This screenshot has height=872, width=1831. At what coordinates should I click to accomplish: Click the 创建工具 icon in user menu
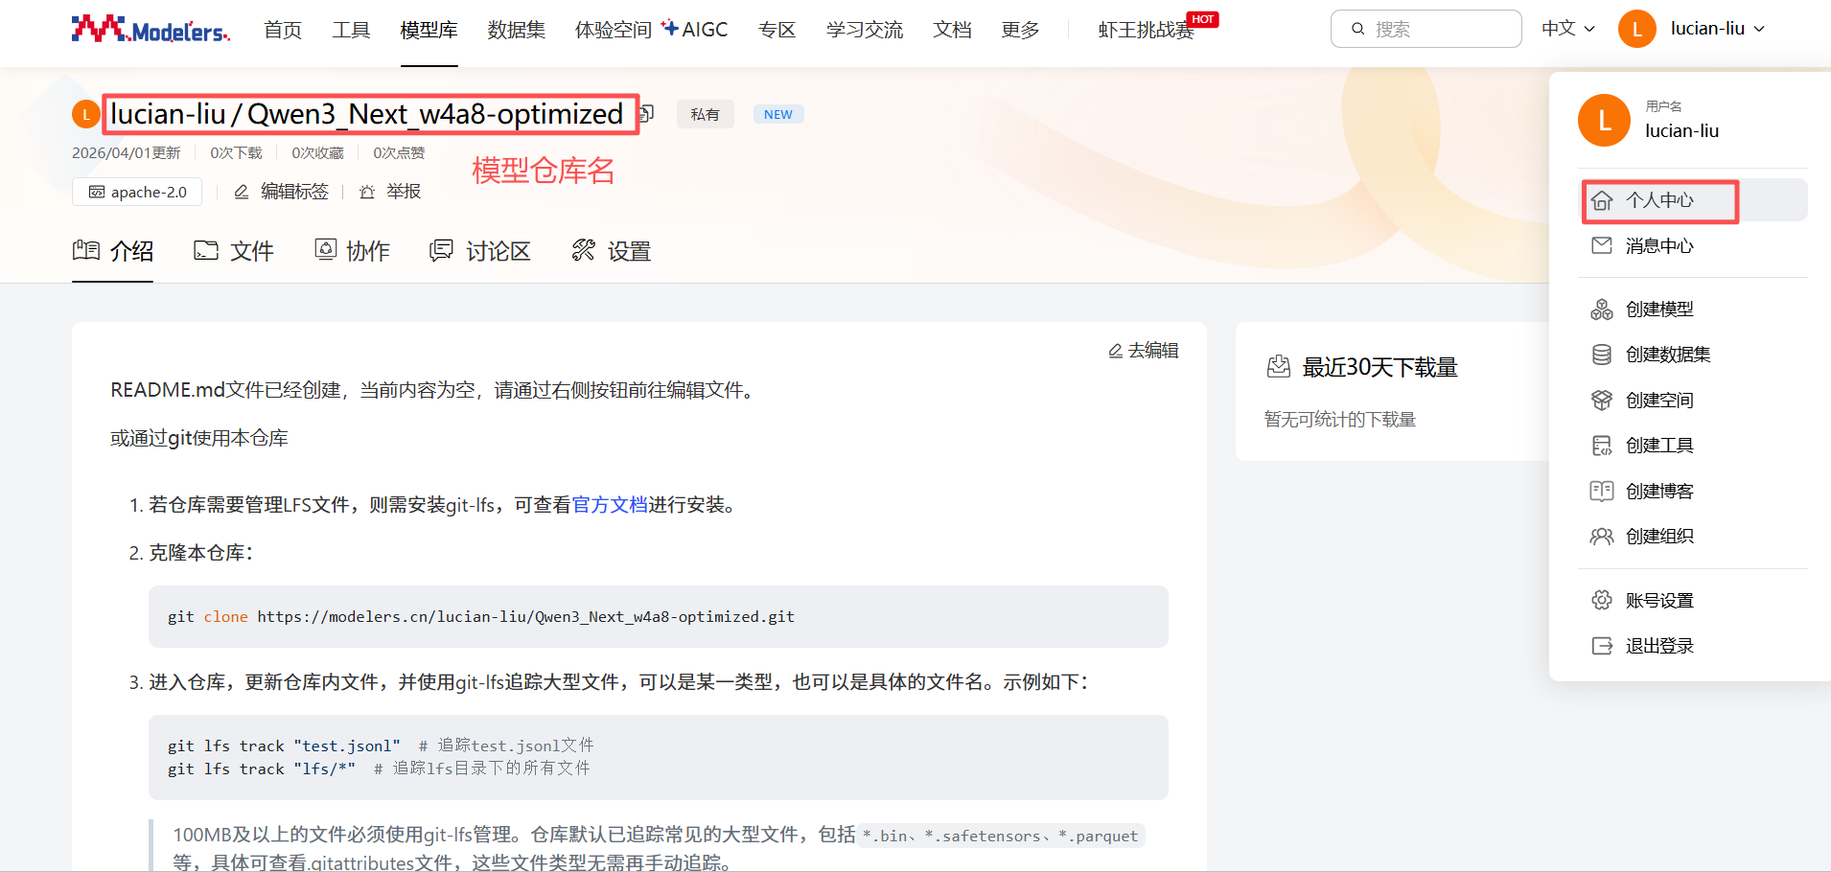[x=1601, y=446]
